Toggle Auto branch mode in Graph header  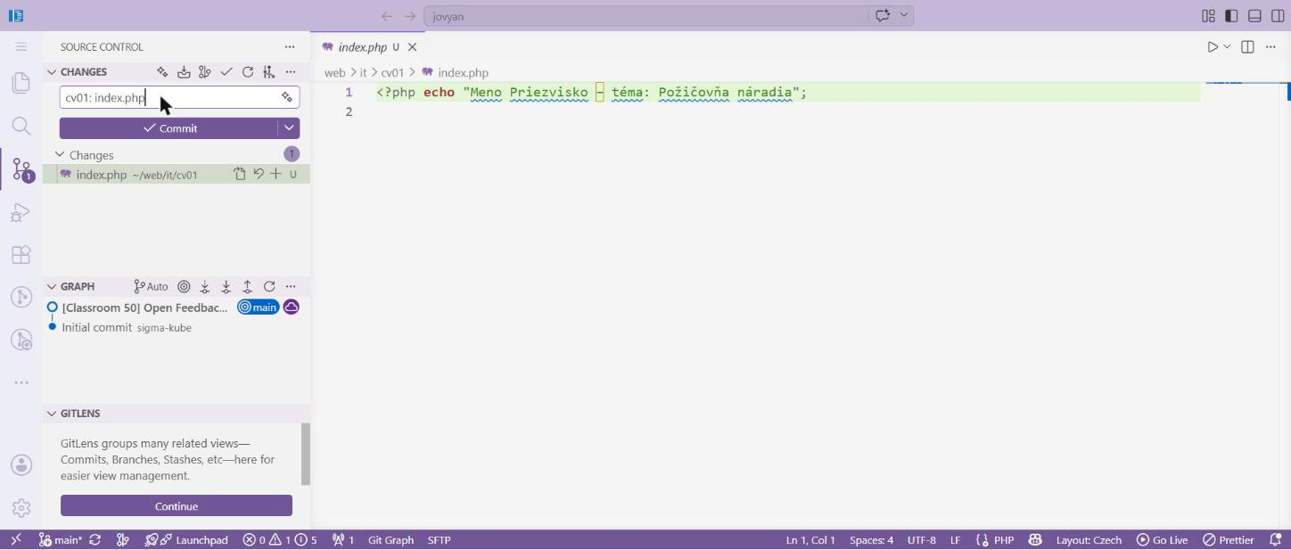coord(151,286)
